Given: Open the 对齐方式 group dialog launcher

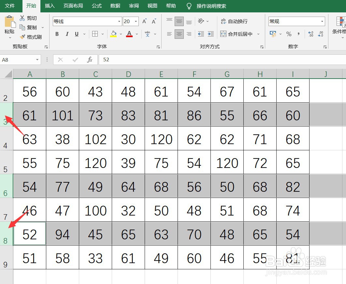Looking at the screenshot, I should pos(262,47).
